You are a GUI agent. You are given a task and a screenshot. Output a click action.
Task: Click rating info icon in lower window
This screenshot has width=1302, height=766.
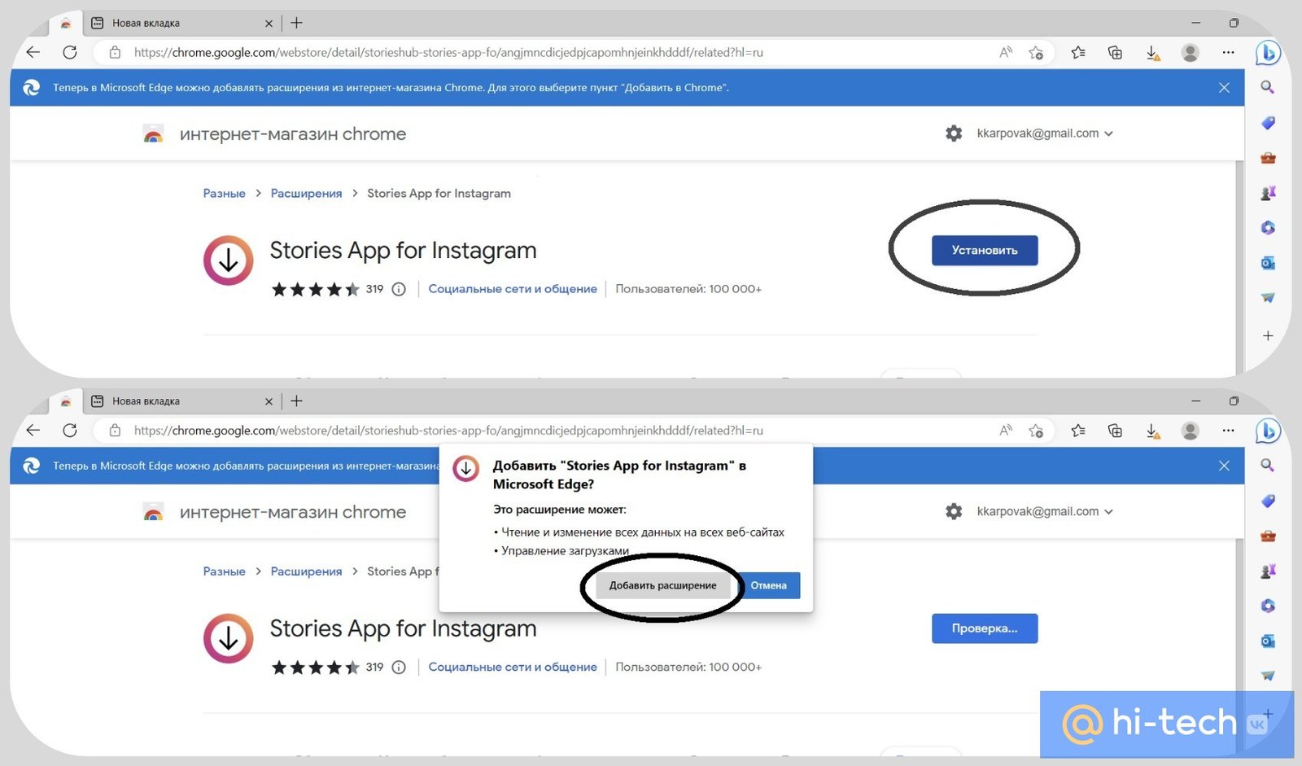tap(399, 667)
